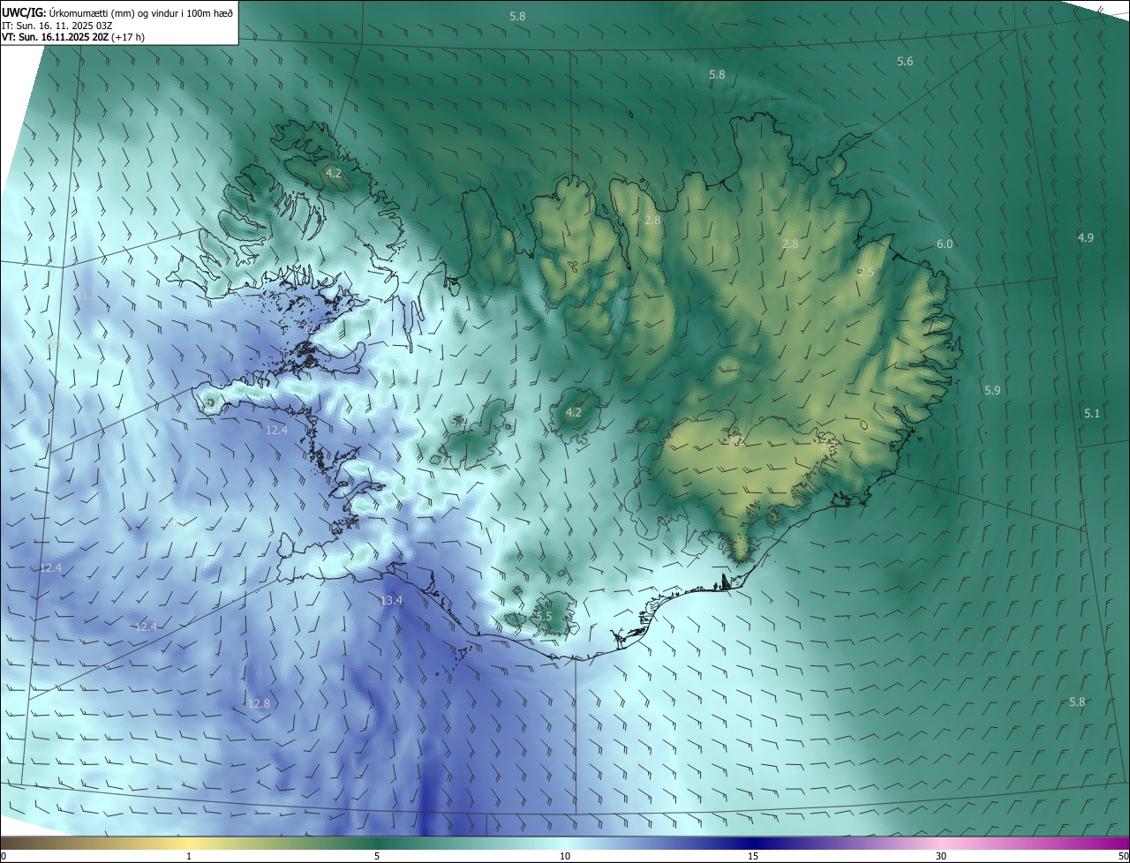
Task: Click the 5.5 value label
Action: [x=544, y=616]
